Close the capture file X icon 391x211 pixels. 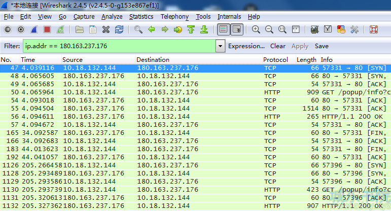(106, 30)
